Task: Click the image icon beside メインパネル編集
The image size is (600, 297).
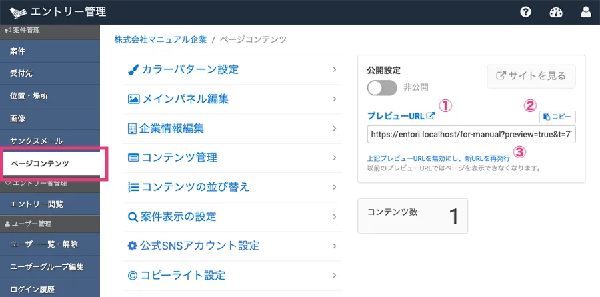Action: pyautogui.click(x=133, y=99)
